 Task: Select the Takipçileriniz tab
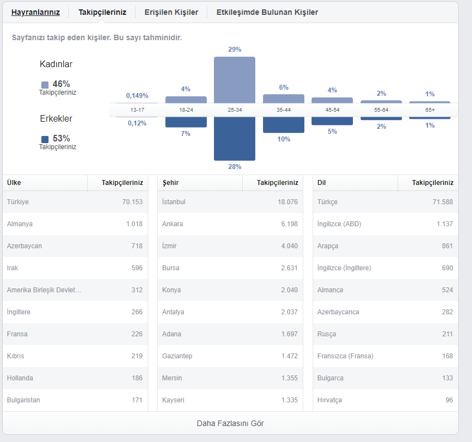click(103, 12)
